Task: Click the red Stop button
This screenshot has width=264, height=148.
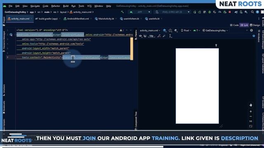Action: pos(230,12)
